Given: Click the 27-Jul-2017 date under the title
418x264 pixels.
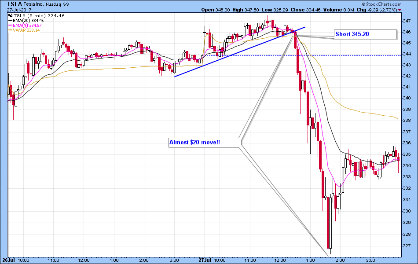Looking at the screenshot, I should (19, 10).
